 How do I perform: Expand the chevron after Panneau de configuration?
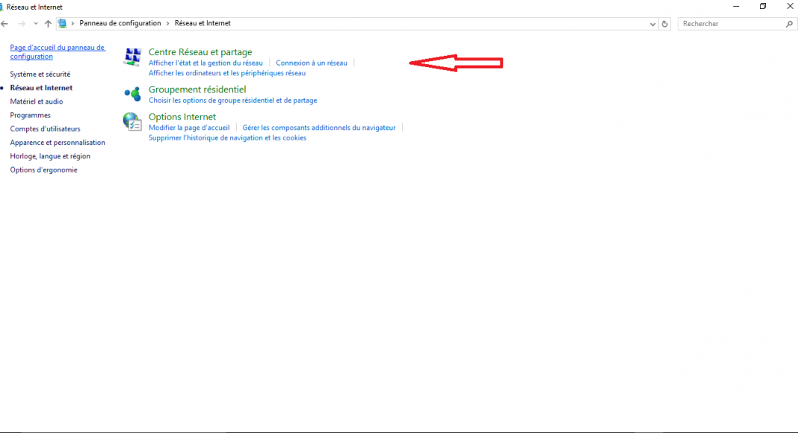coord(167,23)
